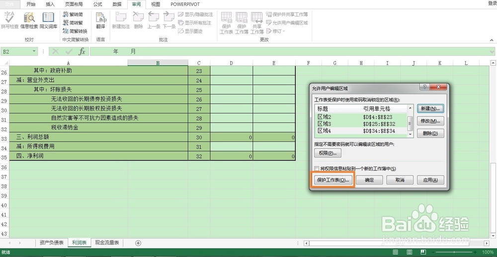Viewport: 497px width, 257px height.
Task: Toggle 显示所有批注
Action: (194, 23)
